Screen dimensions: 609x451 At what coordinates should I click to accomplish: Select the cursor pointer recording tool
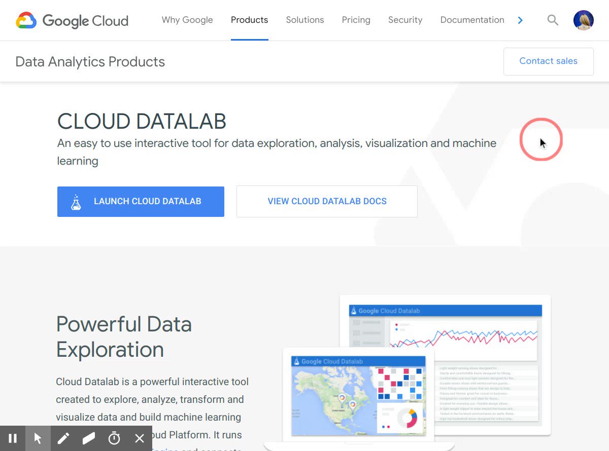tap(38, 438)
